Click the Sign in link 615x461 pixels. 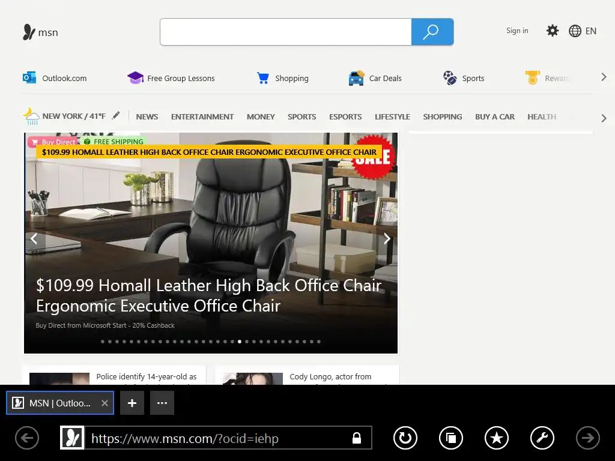point(517,31)
